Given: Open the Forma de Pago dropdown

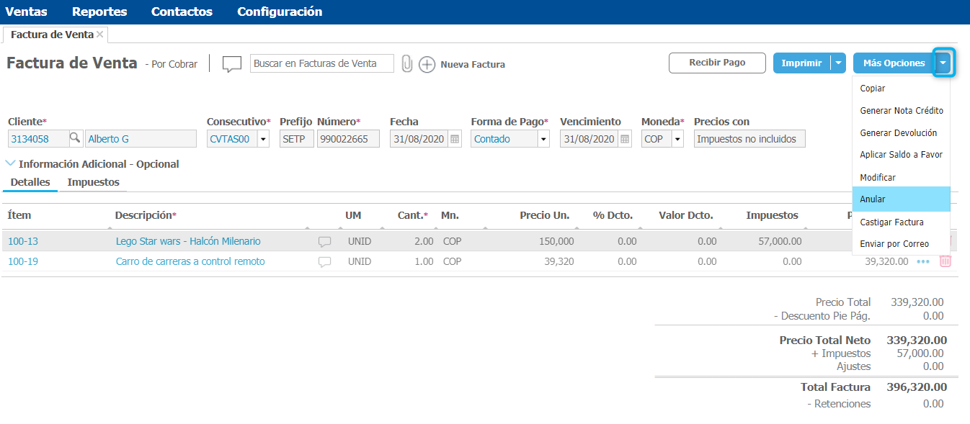Looking at the screenshot, I should [x=543, y=139].
